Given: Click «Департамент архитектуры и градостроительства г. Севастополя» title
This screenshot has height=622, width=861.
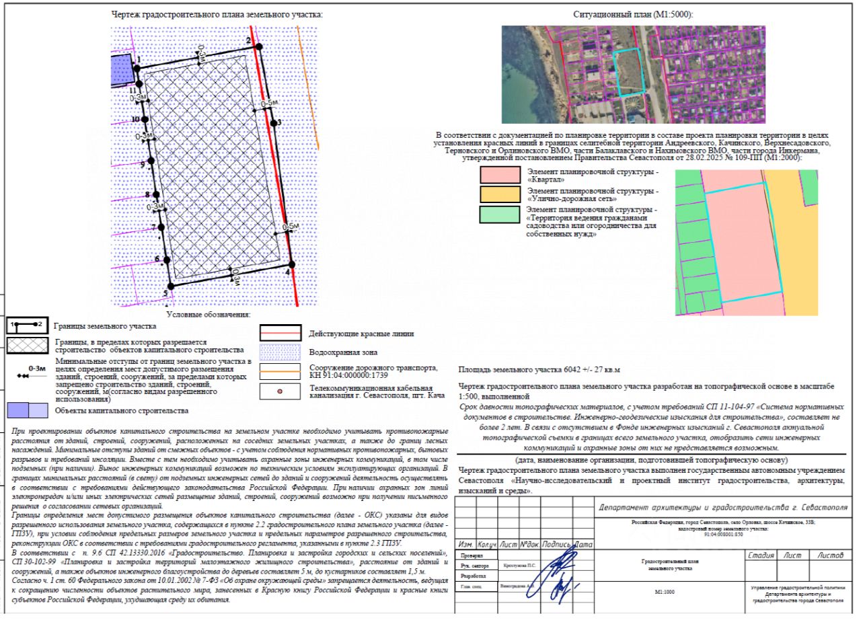Looking at the screenshot, I should (723, 508).
